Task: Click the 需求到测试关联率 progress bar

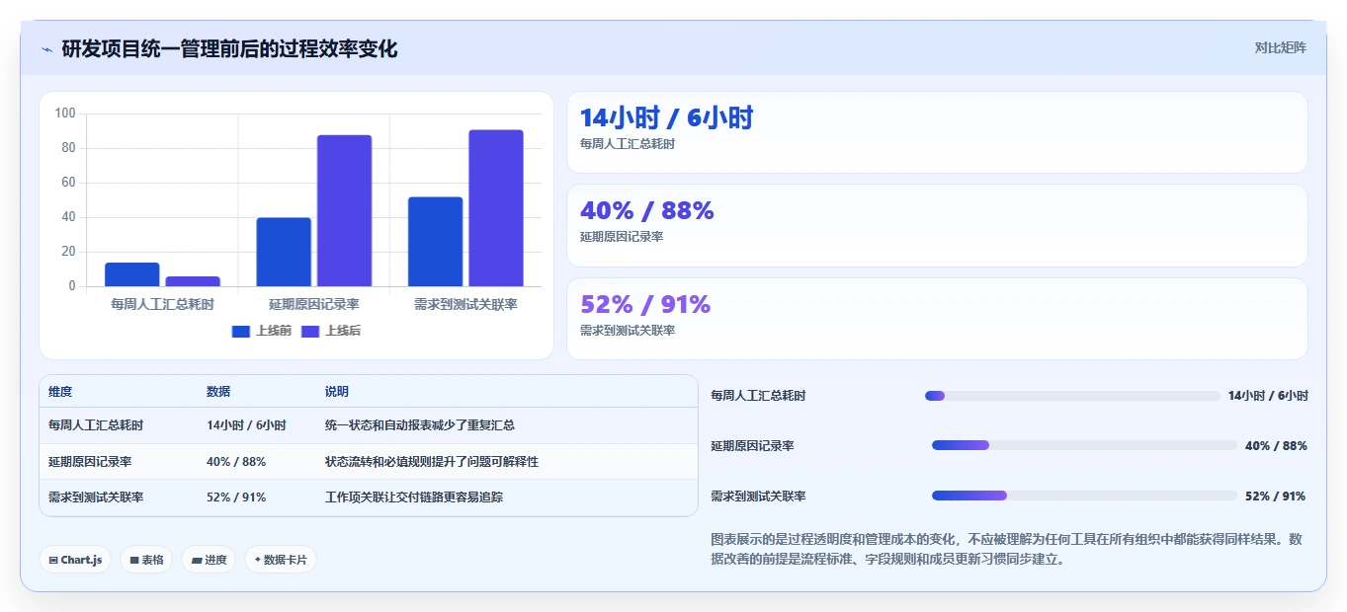Action: click(1084, 496)
